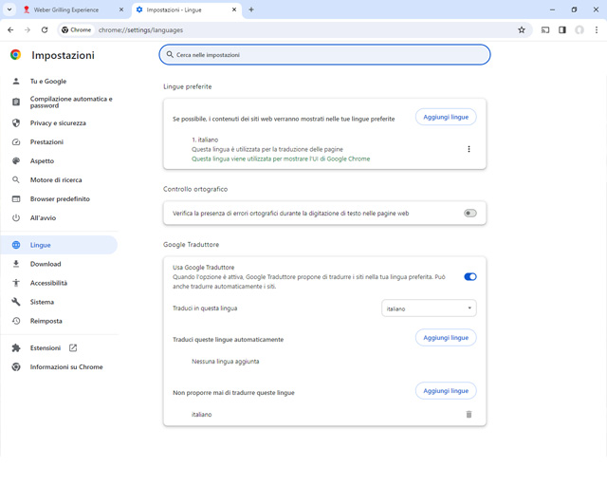The height and width of the screenshot is (486, 607).
Task: Close the Impostazioni - Lingue tab
Action: pyautogui.click(x=234, y=9)
